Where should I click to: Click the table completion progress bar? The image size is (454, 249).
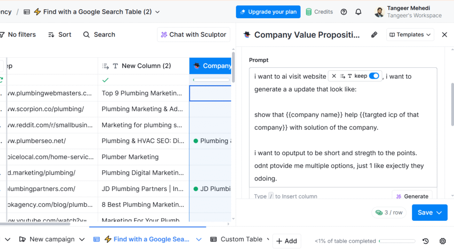coord(397,241)
